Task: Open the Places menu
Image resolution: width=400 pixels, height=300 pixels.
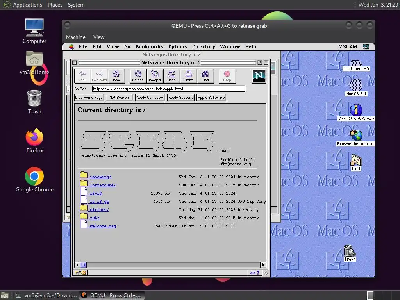Action: point(55,5)
